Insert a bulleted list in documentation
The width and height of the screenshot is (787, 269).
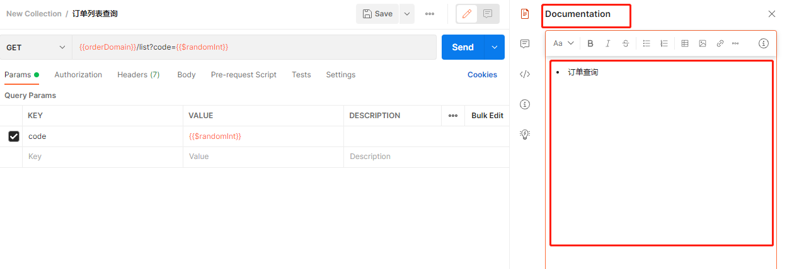click(x=646, y=43)
